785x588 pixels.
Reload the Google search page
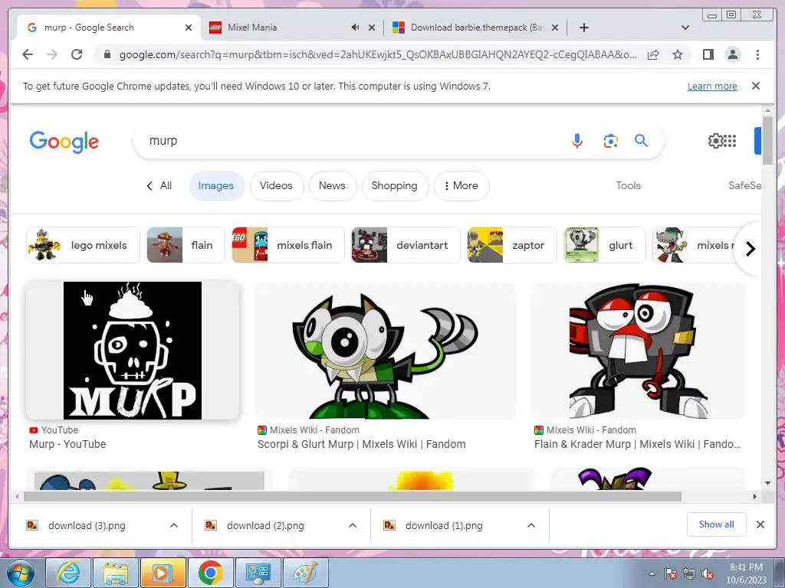[77, 54]
